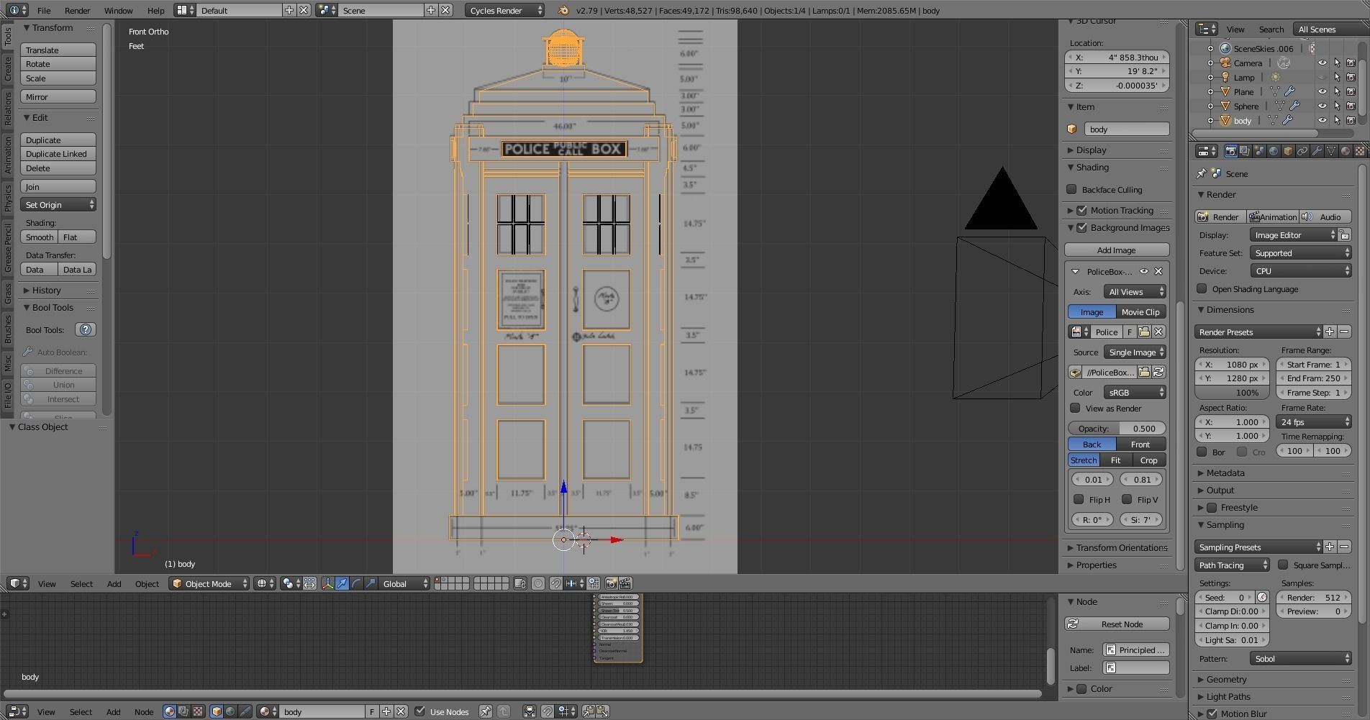
Task: Click the OpenGL render image camera icon
Action: coord(611,583)
